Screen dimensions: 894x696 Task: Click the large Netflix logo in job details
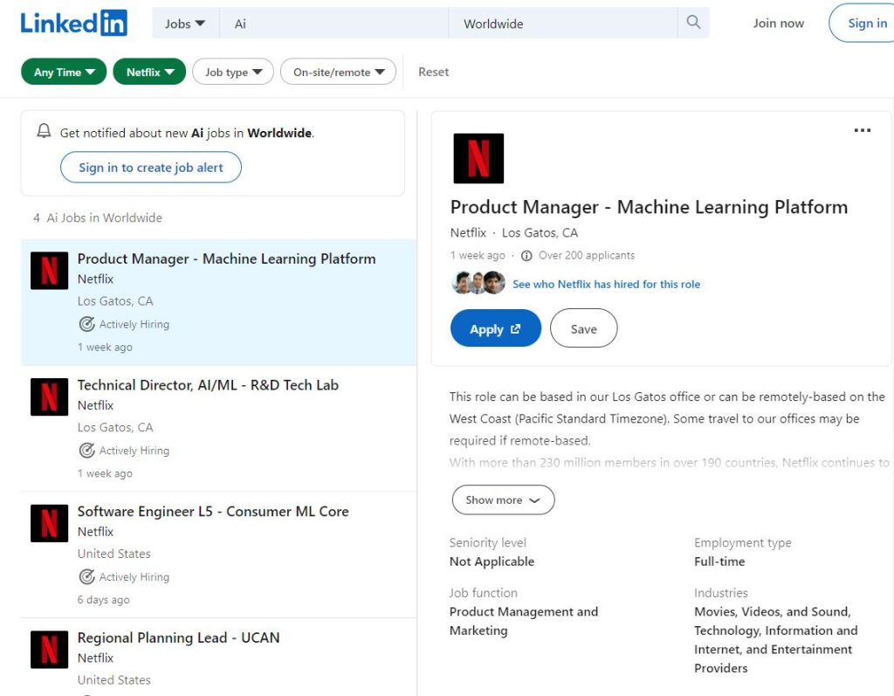tap(478, 158)
